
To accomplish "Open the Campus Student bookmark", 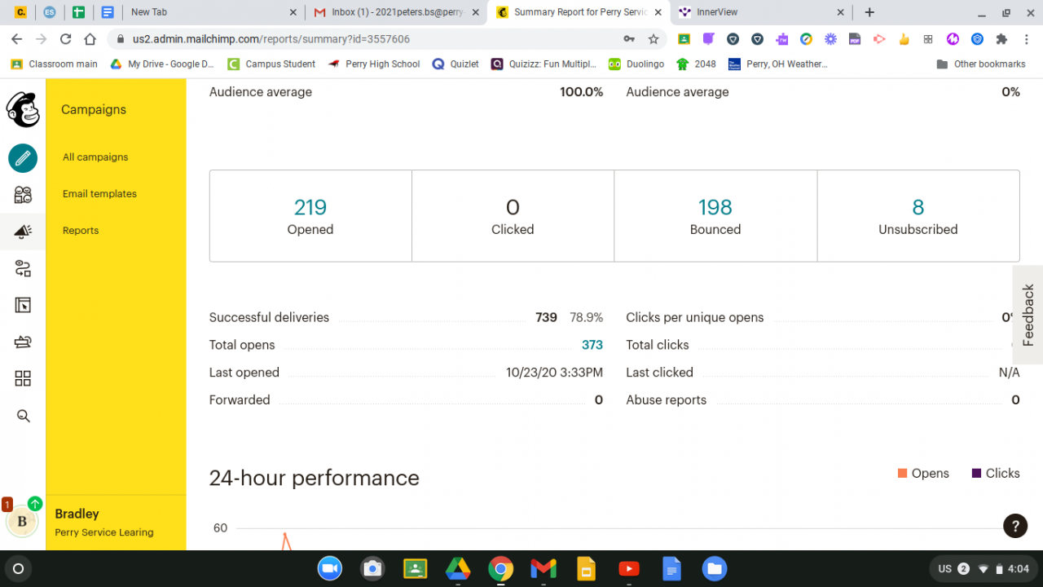I will click(x=271, y=64).
